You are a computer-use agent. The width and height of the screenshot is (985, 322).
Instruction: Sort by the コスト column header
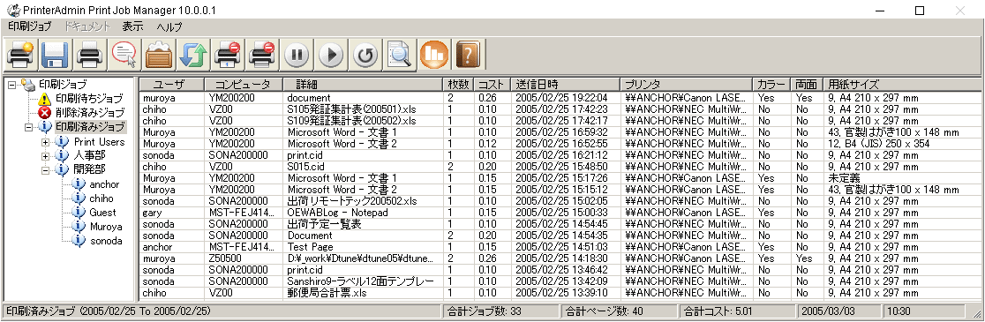(x=492, y=85)
